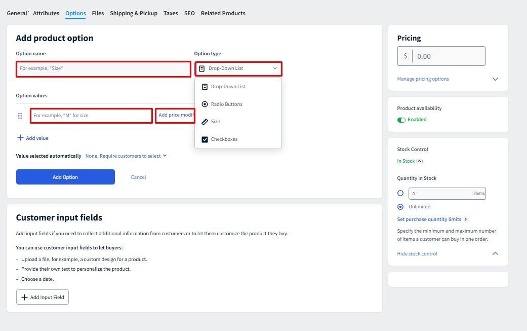Image resolution: width=527 pixels, height=331 pixels.
Task: Click plus icon in Add Input Field
Action: [24, 298]
